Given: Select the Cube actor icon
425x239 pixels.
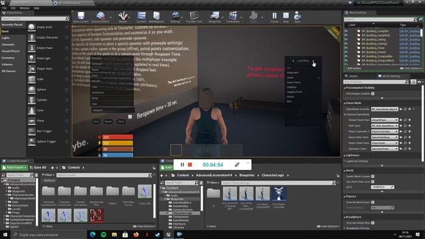Looking at the screenshot, I should 32,79.
